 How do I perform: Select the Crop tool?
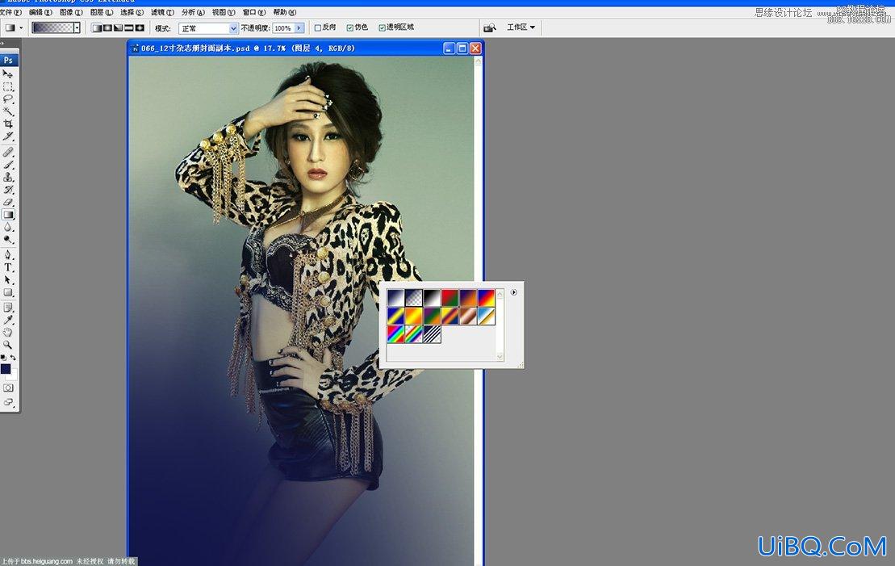(x=8, y=124)
